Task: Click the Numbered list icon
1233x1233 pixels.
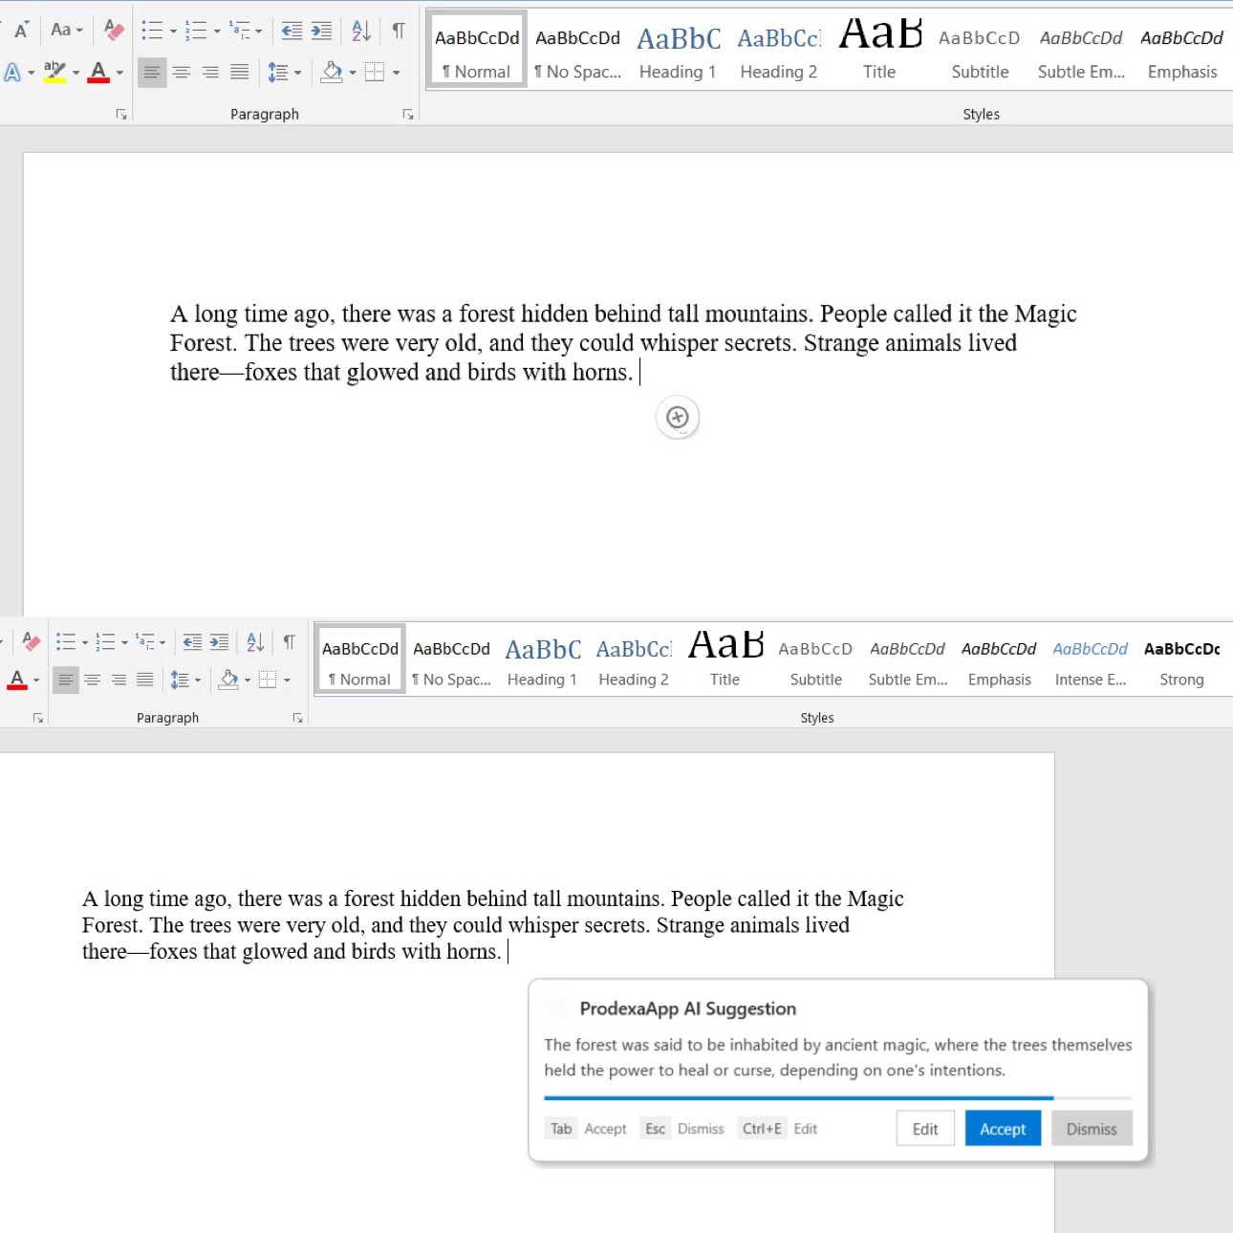Action: [195, 30]
